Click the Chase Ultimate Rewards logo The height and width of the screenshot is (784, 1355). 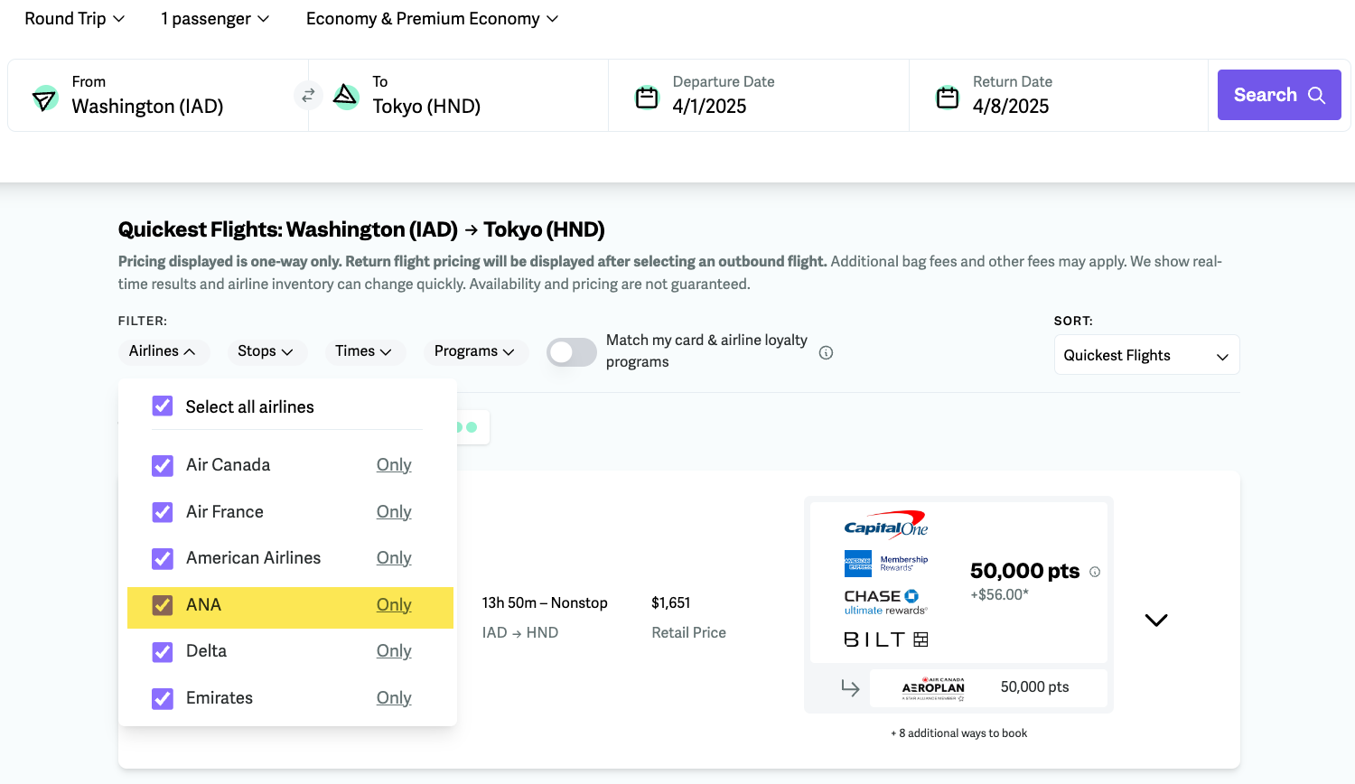tap(886, 602)
